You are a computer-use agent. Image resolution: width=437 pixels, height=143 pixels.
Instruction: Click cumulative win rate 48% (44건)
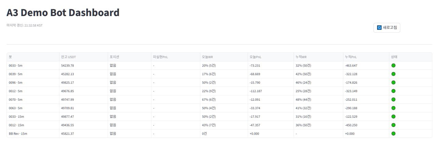(304, 100)
